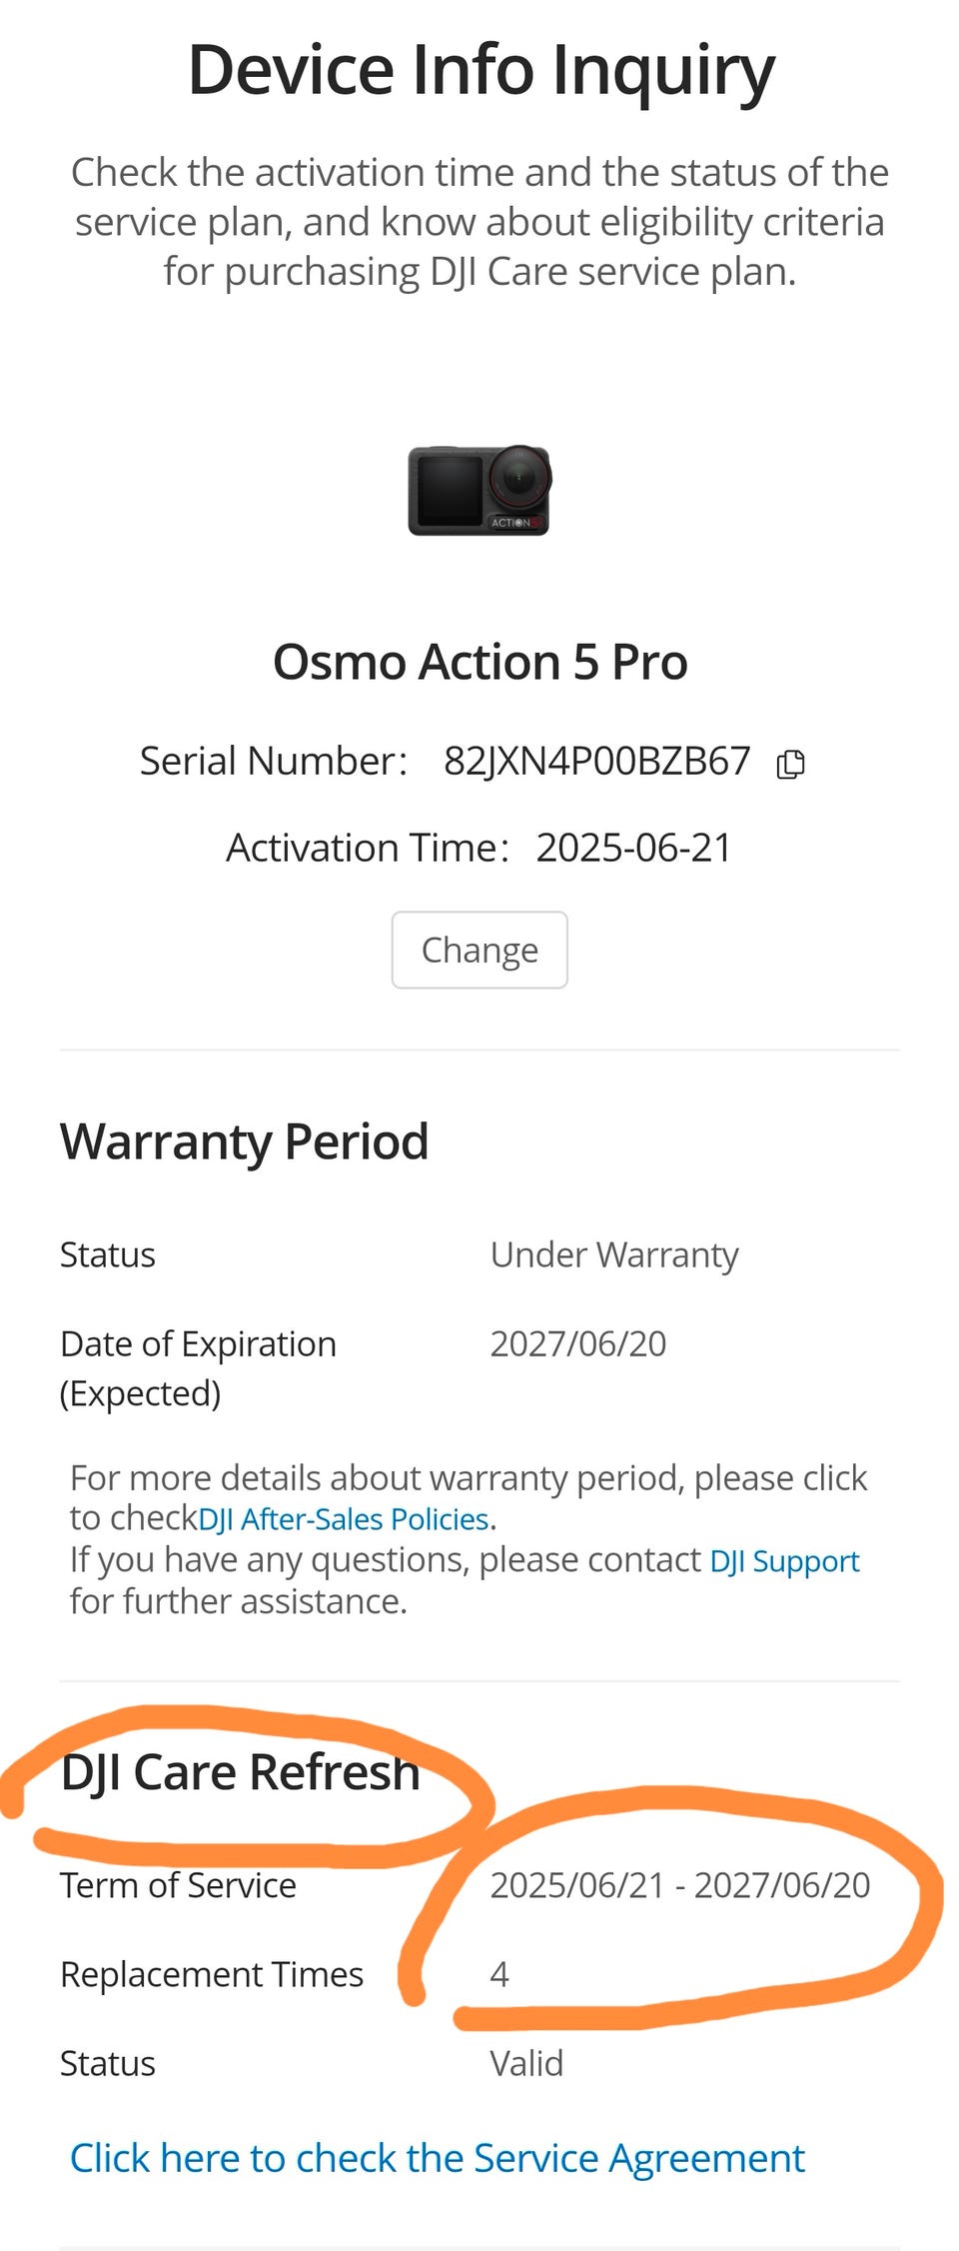The width and height of the screenshot is (959, 2251).
Task: Click the Osmo Action 5 Pro camera image
Action: click(x=479, y=490)
